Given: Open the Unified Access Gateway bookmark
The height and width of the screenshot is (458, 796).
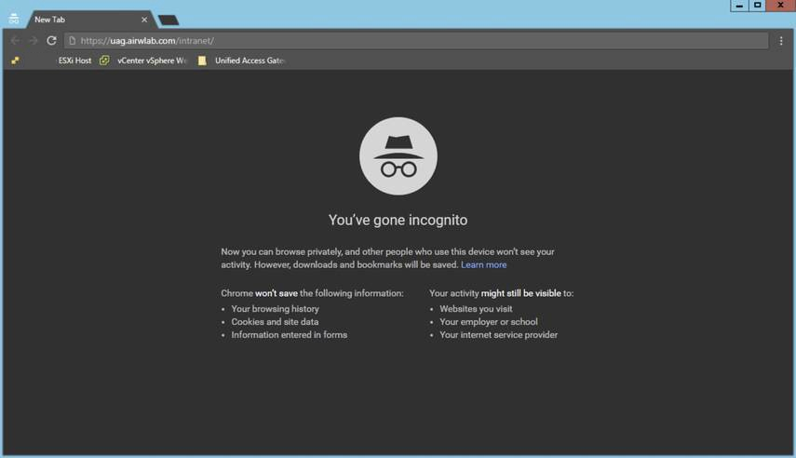Looking at the screenshot, I should pos(250,61).
